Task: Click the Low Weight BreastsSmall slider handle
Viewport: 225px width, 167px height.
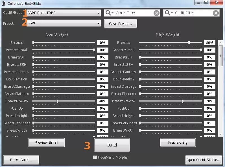Action: click(94, 50)
